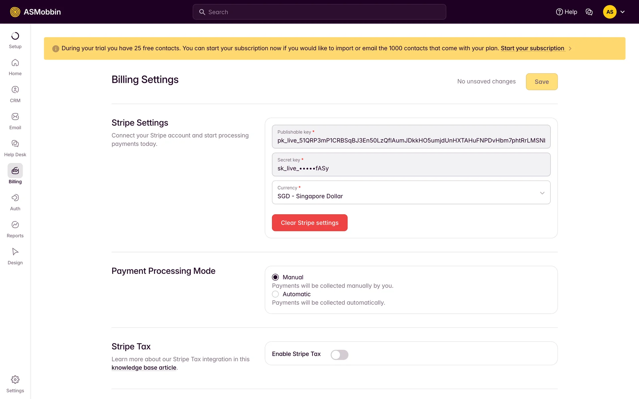Select the Automatic payment mode
Image resolution: width=639 pixels, height=399 pixels.
pyautogui.click(x=275, y=294)
